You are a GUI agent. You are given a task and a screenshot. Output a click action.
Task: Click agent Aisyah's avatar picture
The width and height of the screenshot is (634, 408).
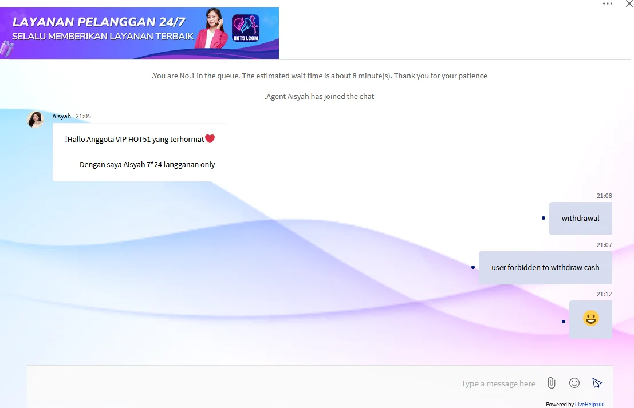[x=36, y=120]
